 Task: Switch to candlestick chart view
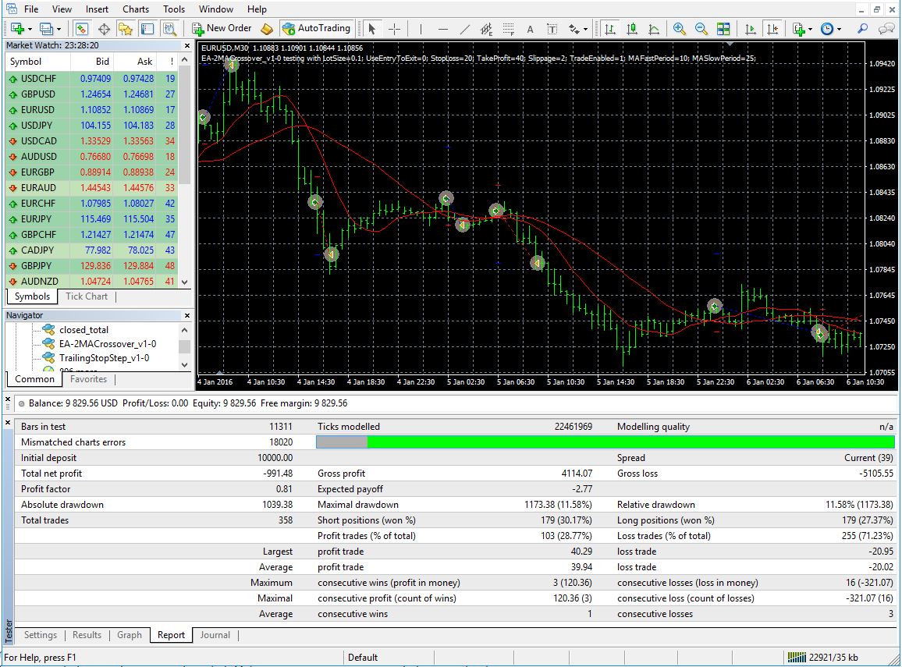[x=631, y=28]
